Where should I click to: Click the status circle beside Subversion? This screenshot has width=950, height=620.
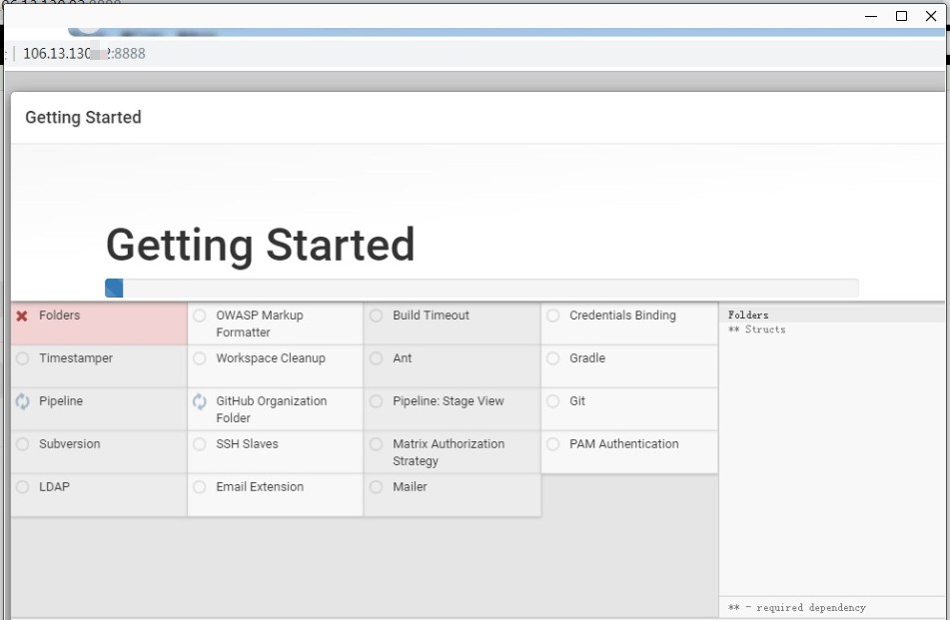click(x=22, y=444)
